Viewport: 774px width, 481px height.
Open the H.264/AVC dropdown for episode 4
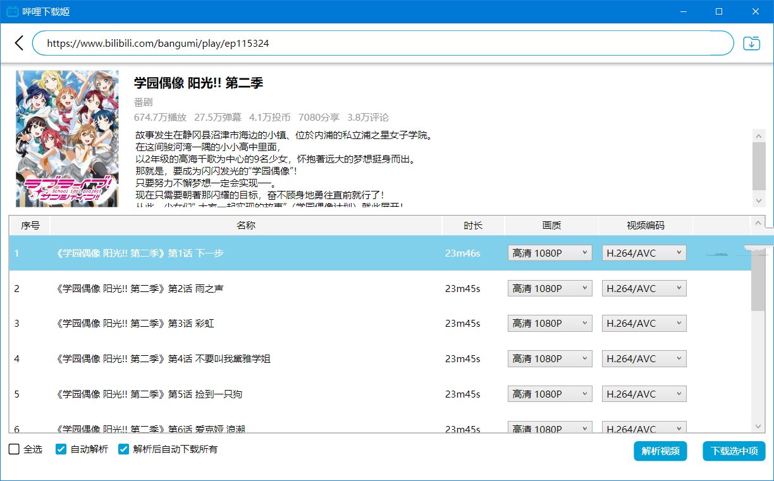coord(644,358)
